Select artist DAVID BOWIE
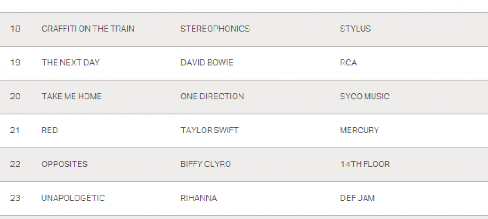 coord(206,63)
